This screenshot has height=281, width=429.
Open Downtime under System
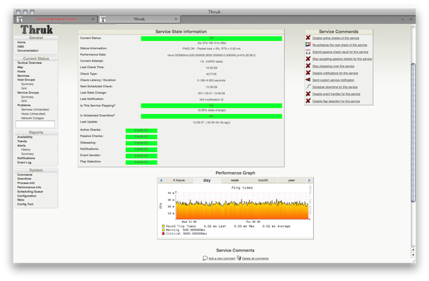[x=24, y=179]
